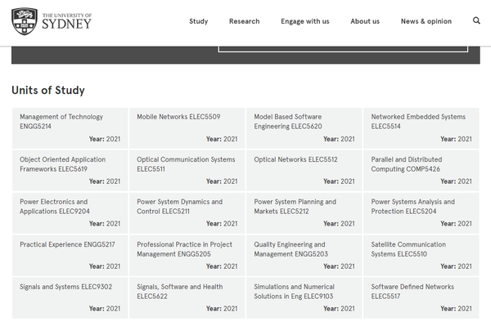This screenshot has height=335, width=491.
Task: Open Optical Networks ELEC5512 unit
Action: [x=304, y=171]
